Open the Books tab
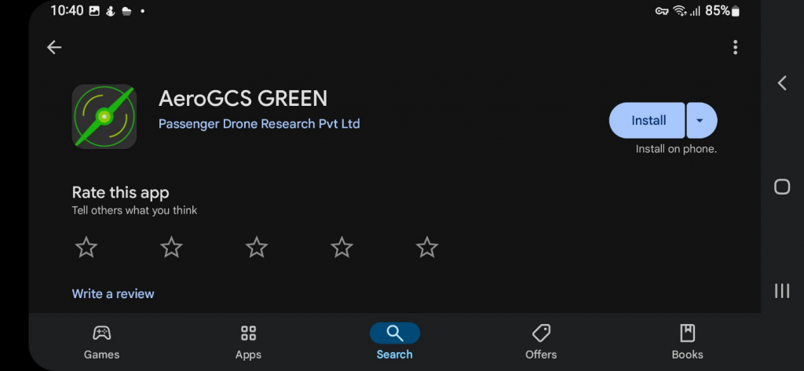 687,342
